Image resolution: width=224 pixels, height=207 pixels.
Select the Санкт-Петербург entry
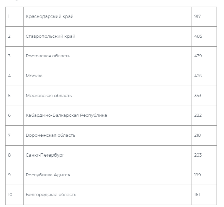(x=45, y=155)
